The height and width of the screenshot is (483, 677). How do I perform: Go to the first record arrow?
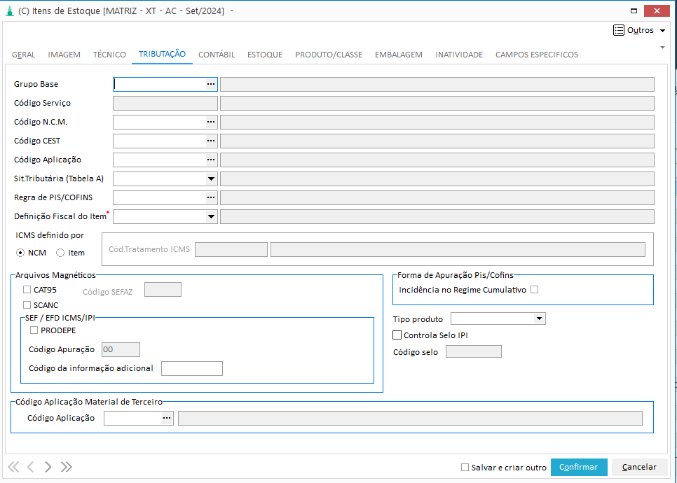[13, 467]
